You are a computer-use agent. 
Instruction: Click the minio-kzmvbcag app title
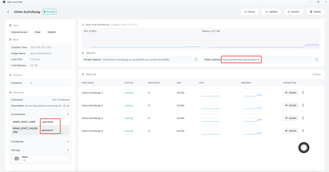pyautogui.click(x=27, y=12)
